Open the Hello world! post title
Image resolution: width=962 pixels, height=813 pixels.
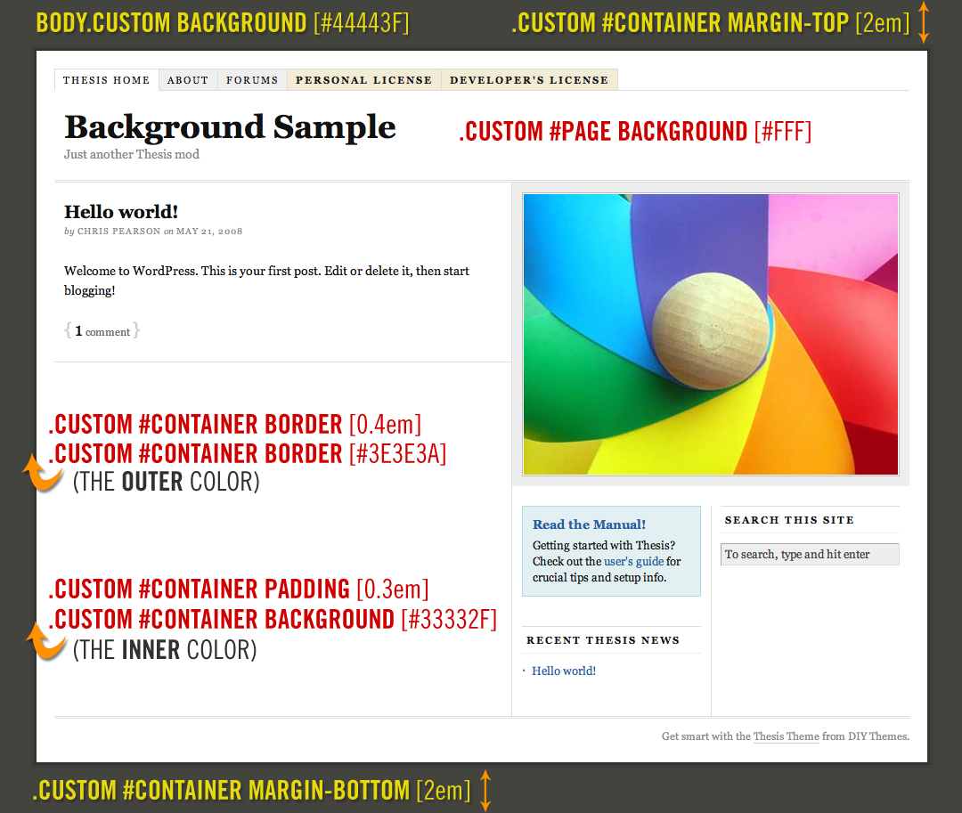(121, 212)
